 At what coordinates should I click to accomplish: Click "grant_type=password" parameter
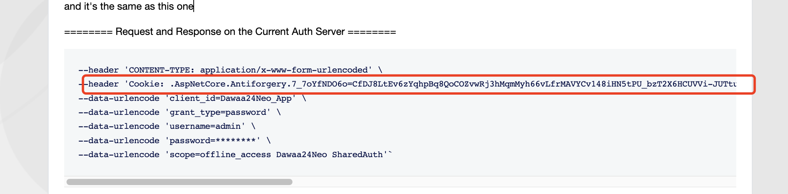click(x=218, y=113)
